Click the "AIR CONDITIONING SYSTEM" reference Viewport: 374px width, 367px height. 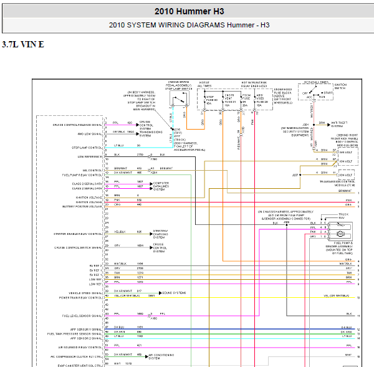point(161,356)
